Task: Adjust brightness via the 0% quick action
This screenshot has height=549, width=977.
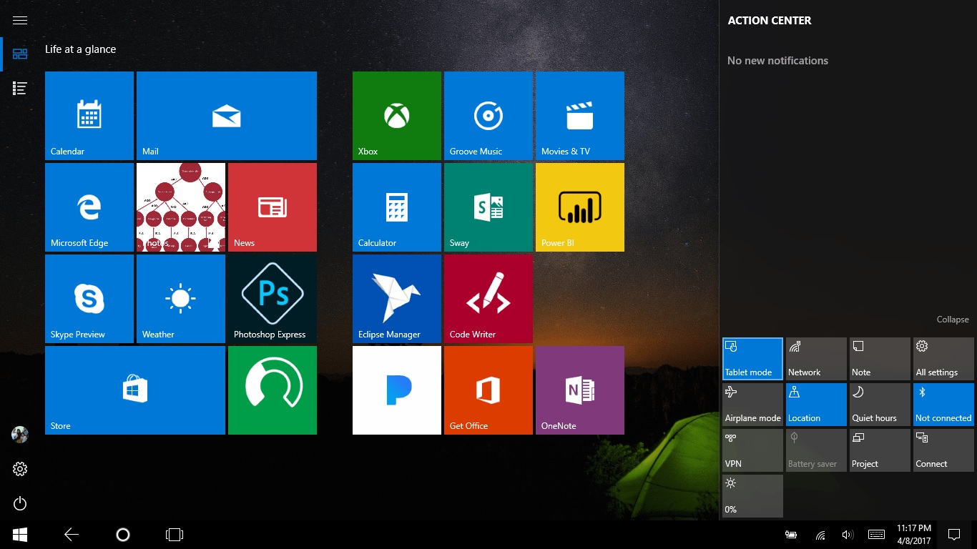Action: tap(752, 495)
